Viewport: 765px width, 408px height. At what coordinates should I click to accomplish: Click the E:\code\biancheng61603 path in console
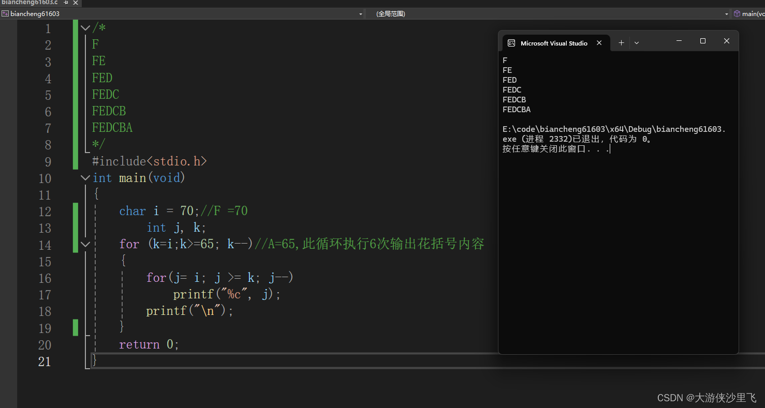(614, 129)
